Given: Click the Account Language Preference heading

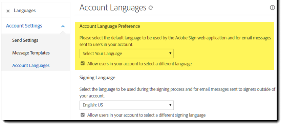Looking at the screenshot, I should tap(110, 26).
